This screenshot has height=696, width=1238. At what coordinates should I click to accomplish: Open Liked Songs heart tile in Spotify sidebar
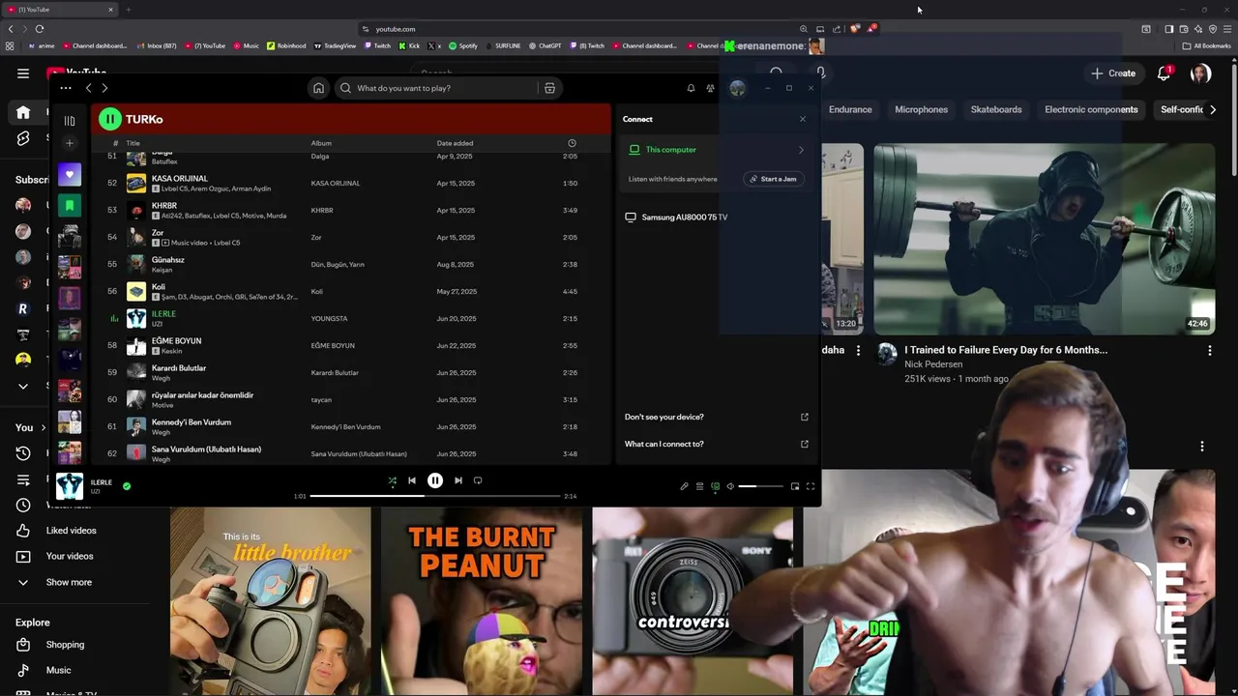pos(70,175)
